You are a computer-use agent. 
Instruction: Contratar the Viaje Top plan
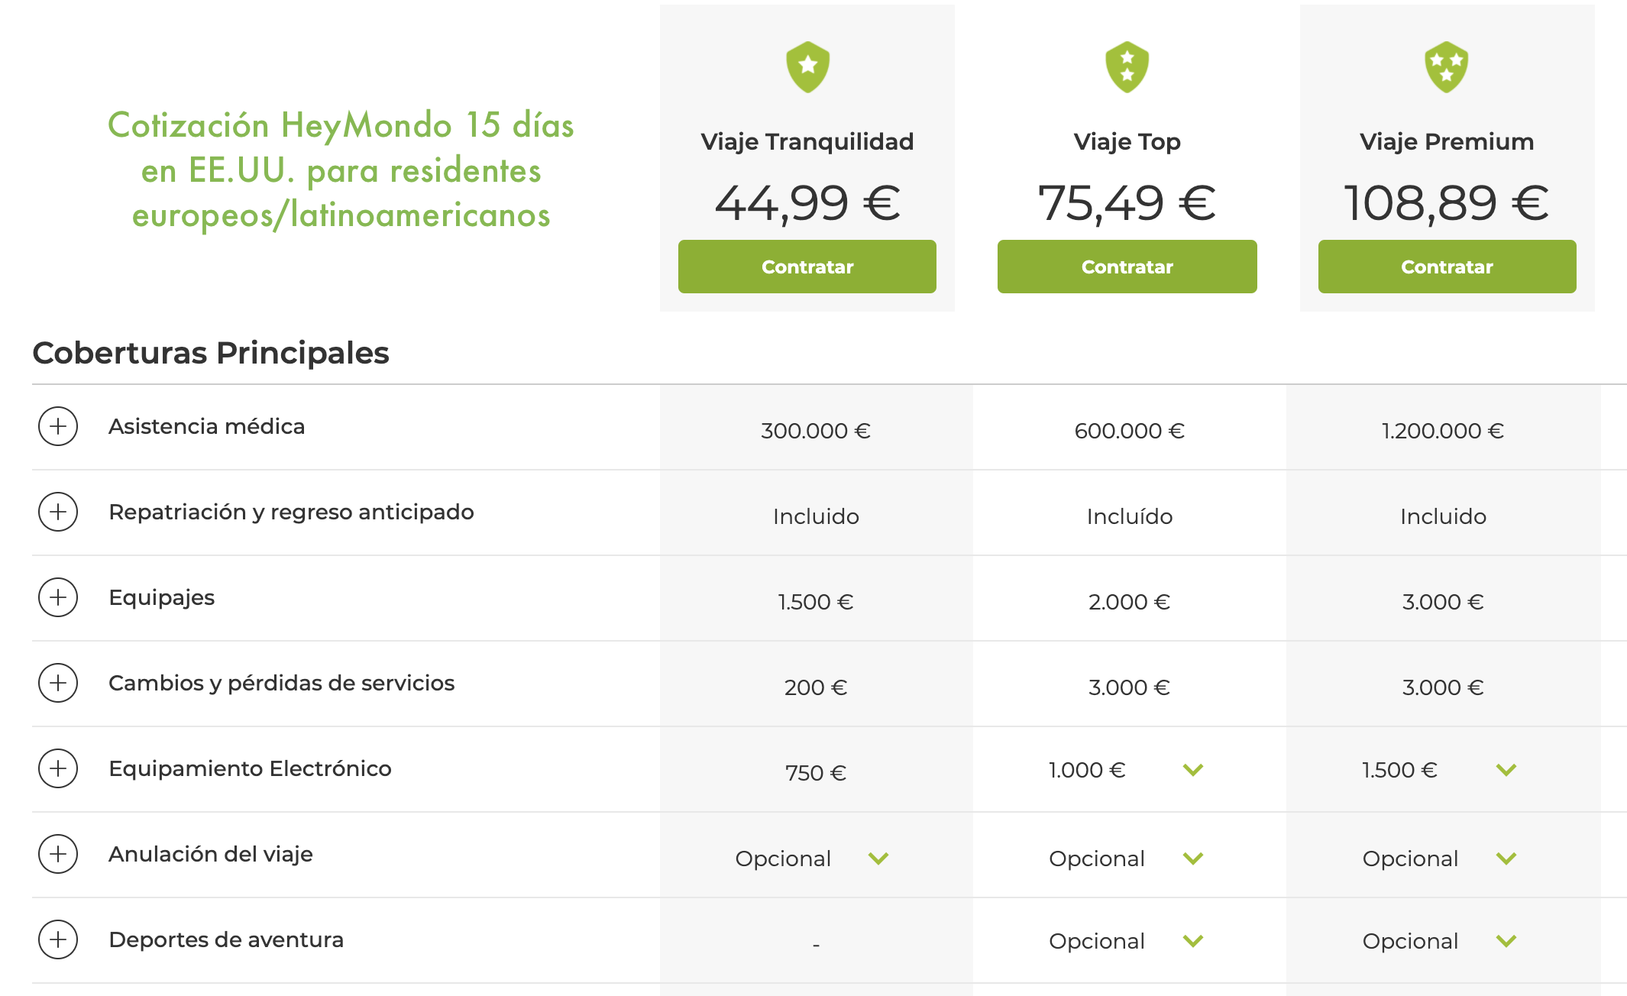point(1127,267)
